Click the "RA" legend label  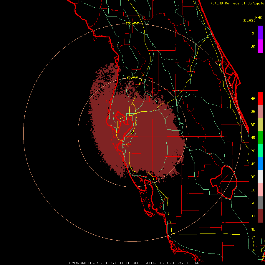click(x=253, y=151)
